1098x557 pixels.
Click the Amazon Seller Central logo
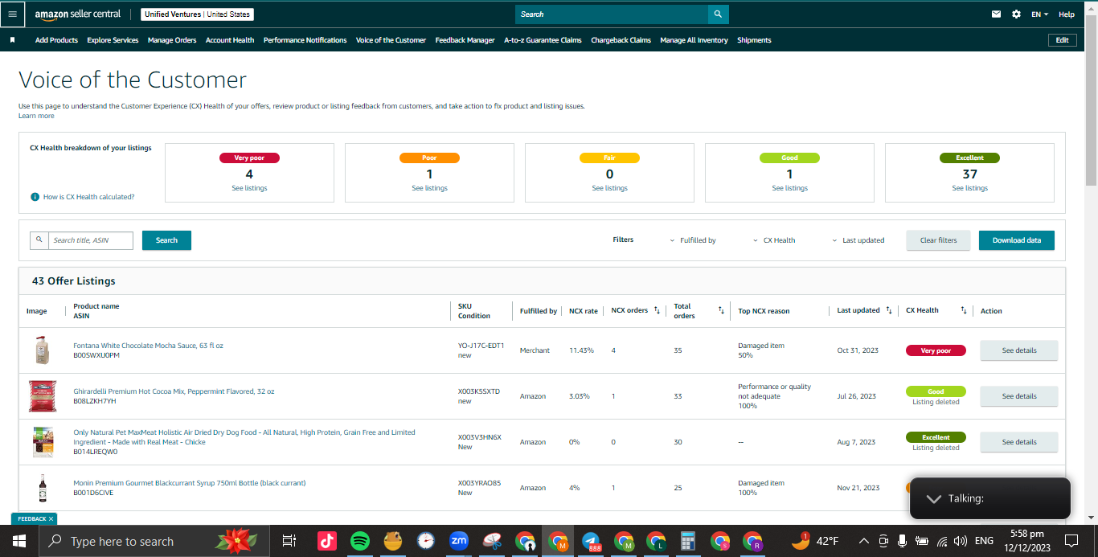[78, 14]
